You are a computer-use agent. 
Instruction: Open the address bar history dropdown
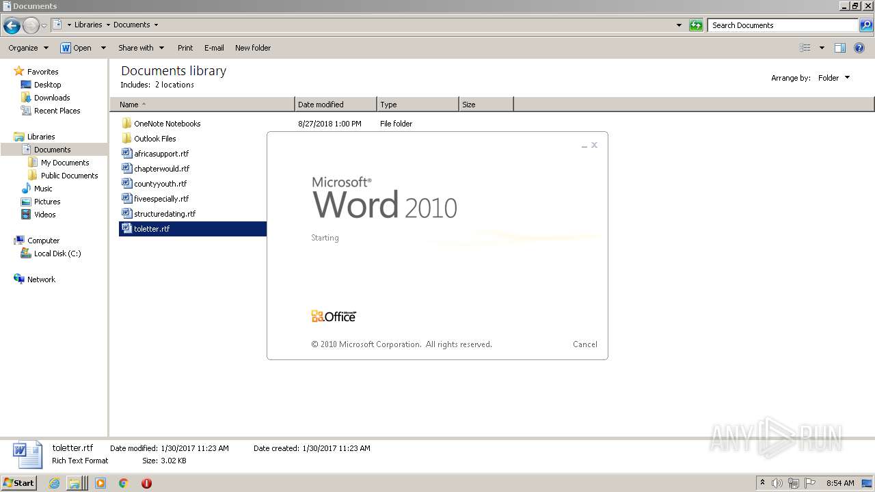point(679,25)
